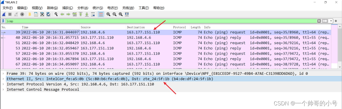Click time 20:16:32.048429 in packet 51

pos(51,43)
